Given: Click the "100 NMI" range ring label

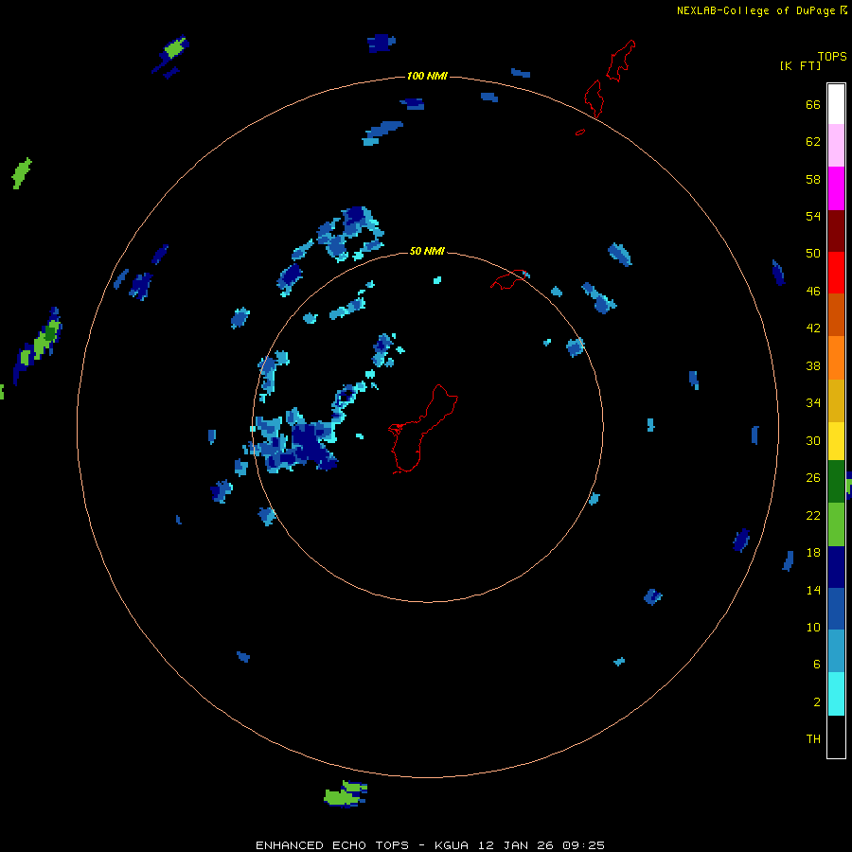Looking at the screenshot, I should [427, 76].
